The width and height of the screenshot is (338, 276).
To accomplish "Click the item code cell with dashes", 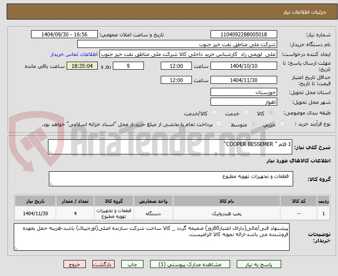I will pyautogui.click(x=298, y=213).
